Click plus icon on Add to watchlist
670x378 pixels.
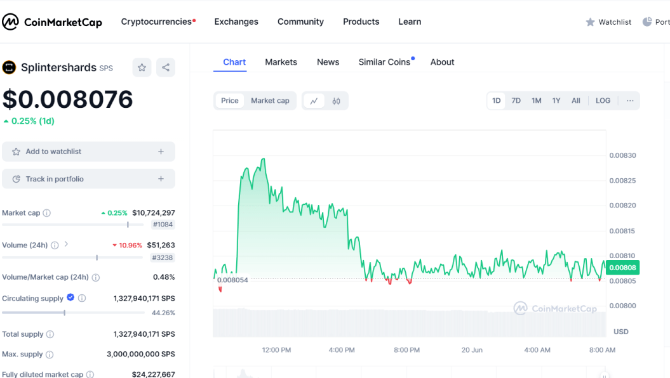(x=161, y=152)
